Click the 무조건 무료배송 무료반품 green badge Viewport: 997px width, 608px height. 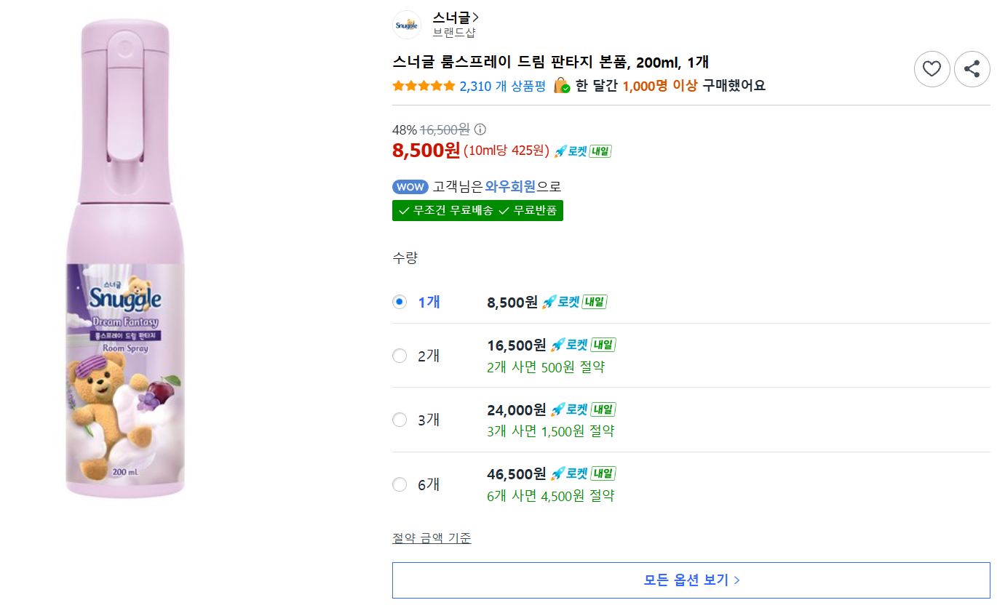477,210
